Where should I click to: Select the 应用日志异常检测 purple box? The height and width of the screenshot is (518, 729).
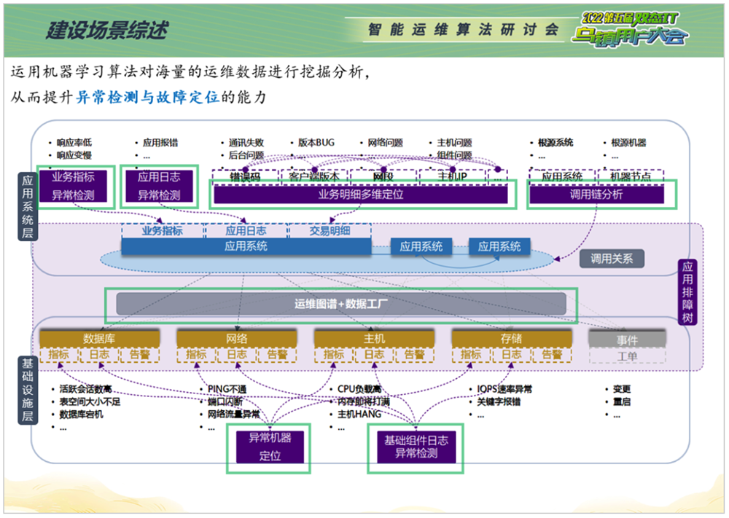(x=159, y=186)
